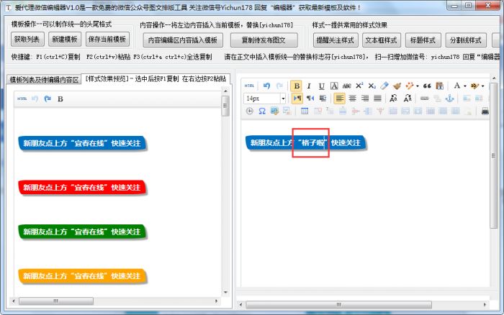The height and width of the screenshot is (315, 504).
Task: Toggle underline formatting
Action: (x=321, y=86)
